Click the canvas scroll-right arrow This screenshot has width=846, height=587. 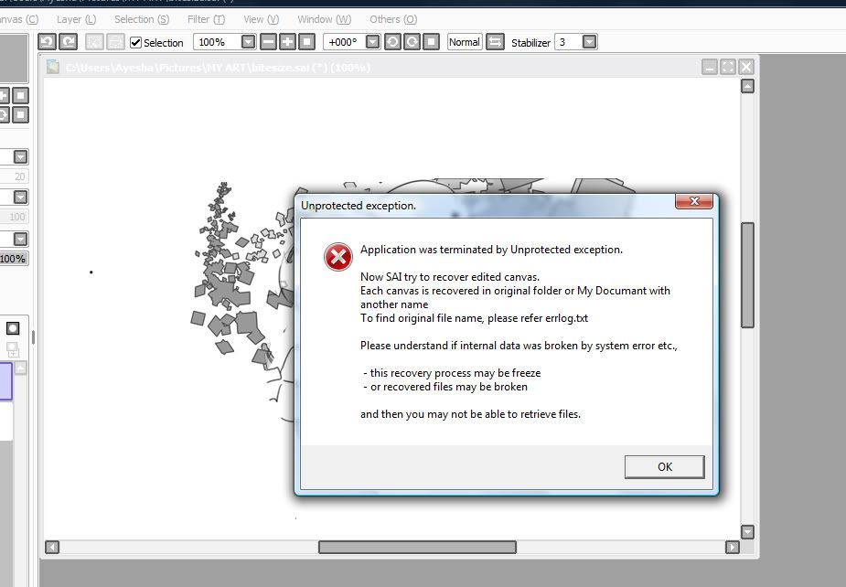click(733, 547)
